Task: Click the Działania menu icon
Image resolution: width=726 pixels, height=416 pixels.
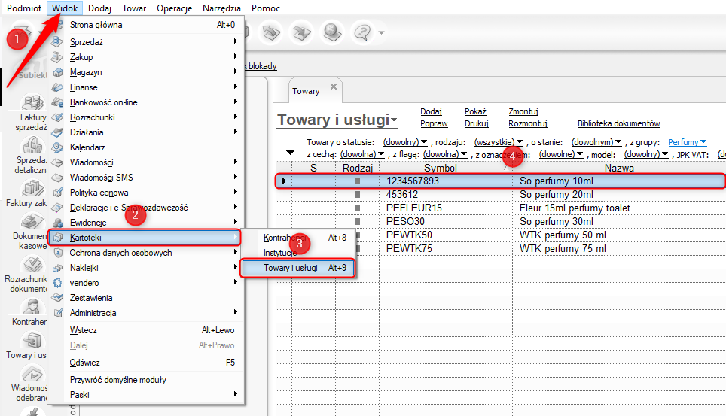Action: 57,132
